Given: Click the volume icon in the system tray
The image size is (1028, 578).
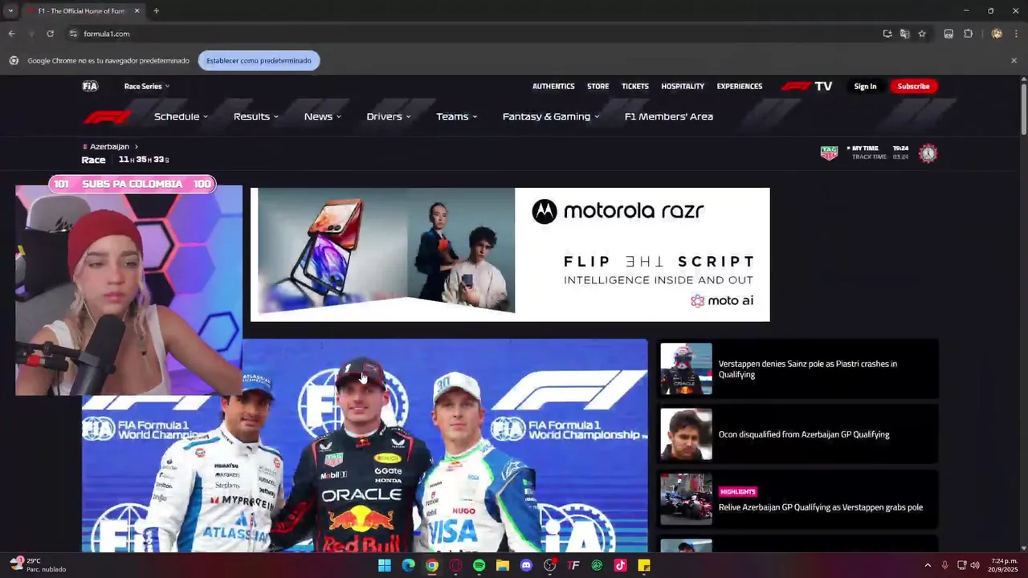Looking at the screenshot, I should [x=975, y=565].
